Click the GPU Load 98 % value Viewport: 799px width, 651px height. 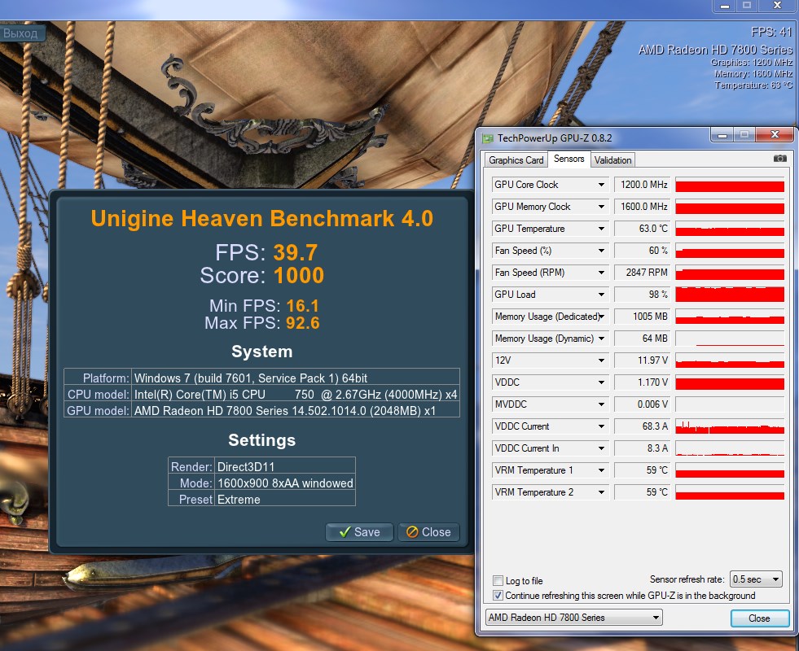(x=643, y=295)
